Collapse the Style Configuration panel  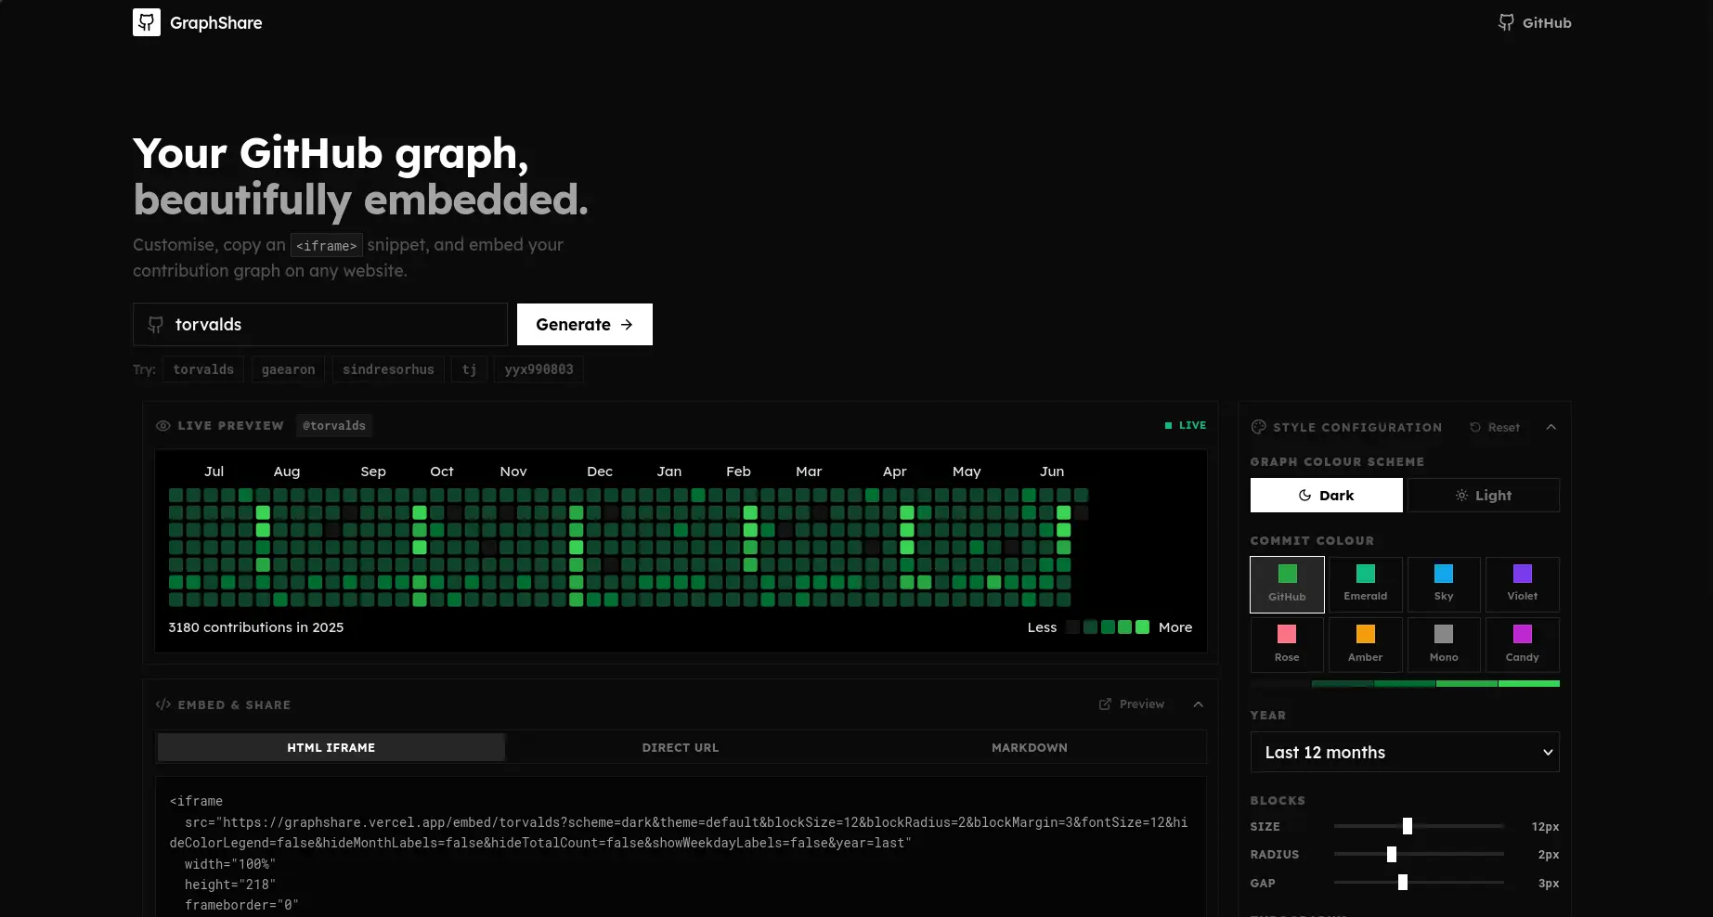[x=1551, y=427]
